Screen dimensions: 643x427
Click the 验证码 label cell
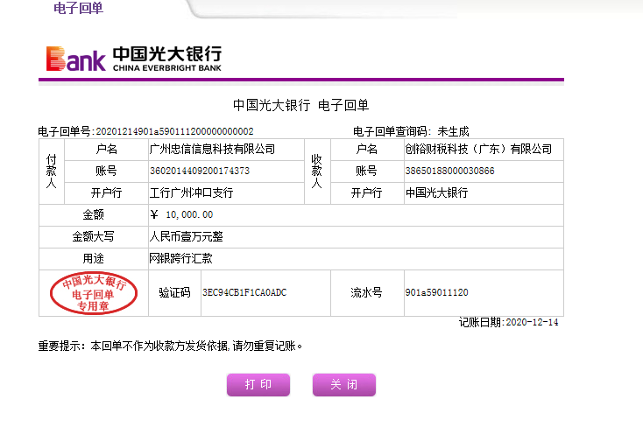tap(174, 293)
